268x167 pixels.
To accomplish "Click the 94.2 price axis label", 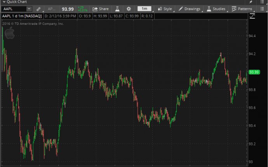I will (x=252, y=54).
